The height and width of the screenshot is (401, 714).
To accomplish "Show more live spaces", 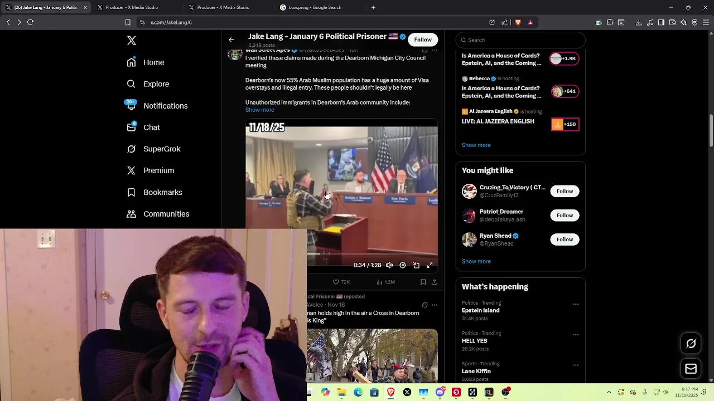I will (476, 145).
